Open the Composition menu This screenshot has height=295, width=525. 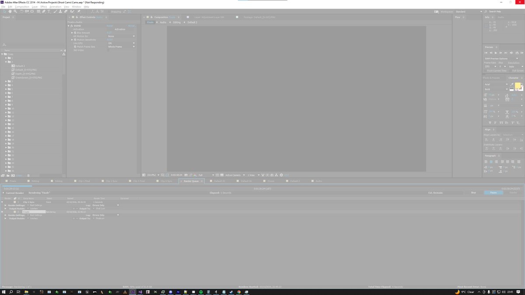click(x=22, y=7)
